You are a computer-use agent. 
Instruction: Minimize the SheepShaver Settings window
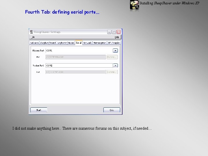109,32
